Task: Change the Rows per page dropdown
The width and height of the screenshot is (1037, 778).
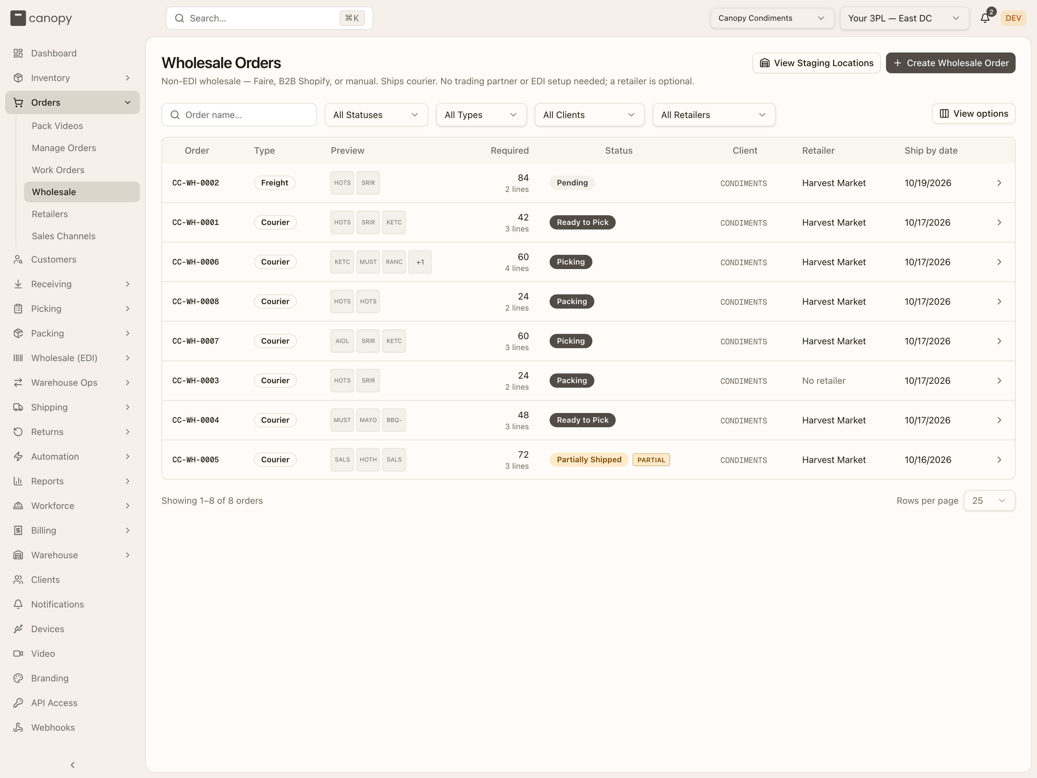Action: coord(989,501)
